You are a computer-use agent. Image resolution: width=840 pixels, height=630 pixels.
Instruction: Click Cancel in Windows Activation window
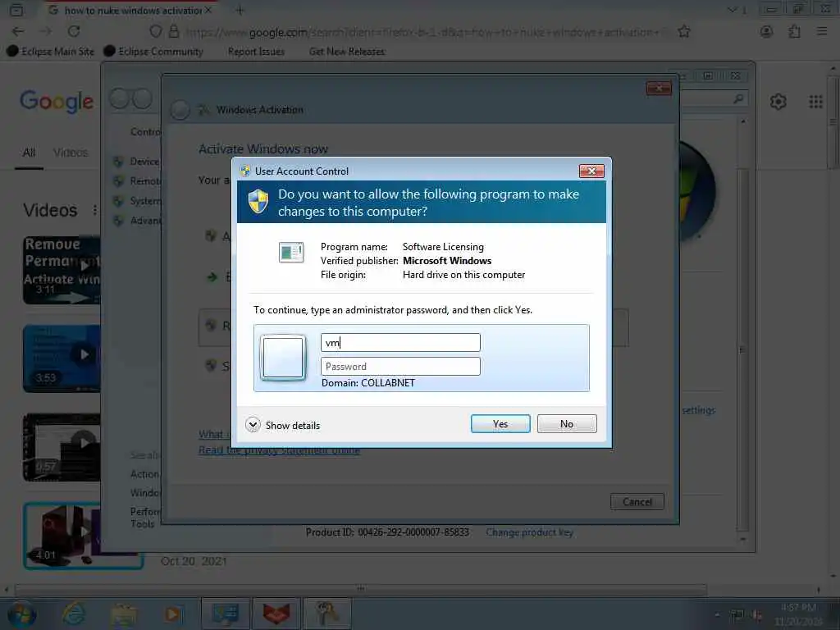(637, 502)
